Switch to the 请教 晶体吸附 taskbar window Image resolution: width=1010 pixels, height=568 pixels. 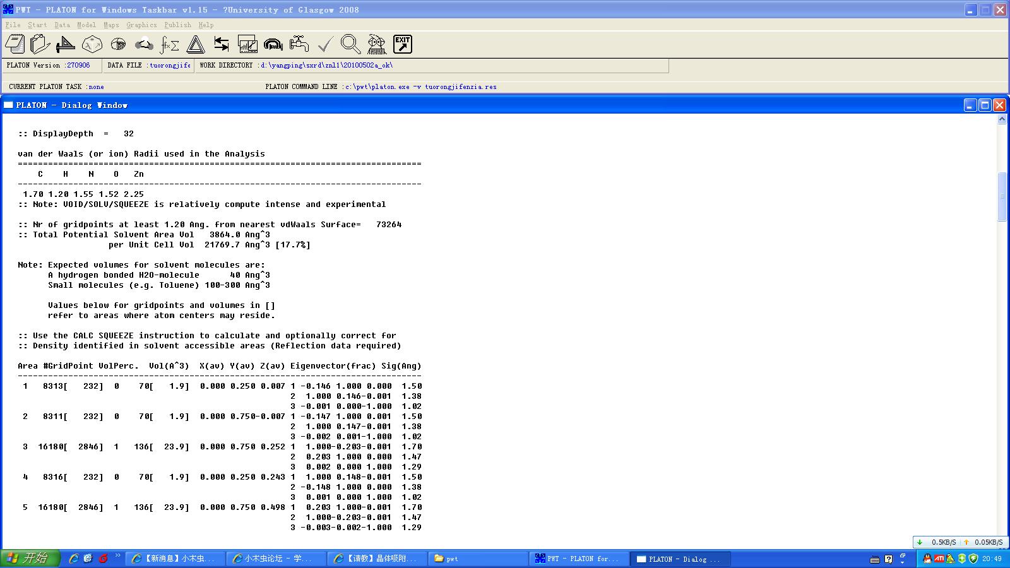tap(377, 559)
